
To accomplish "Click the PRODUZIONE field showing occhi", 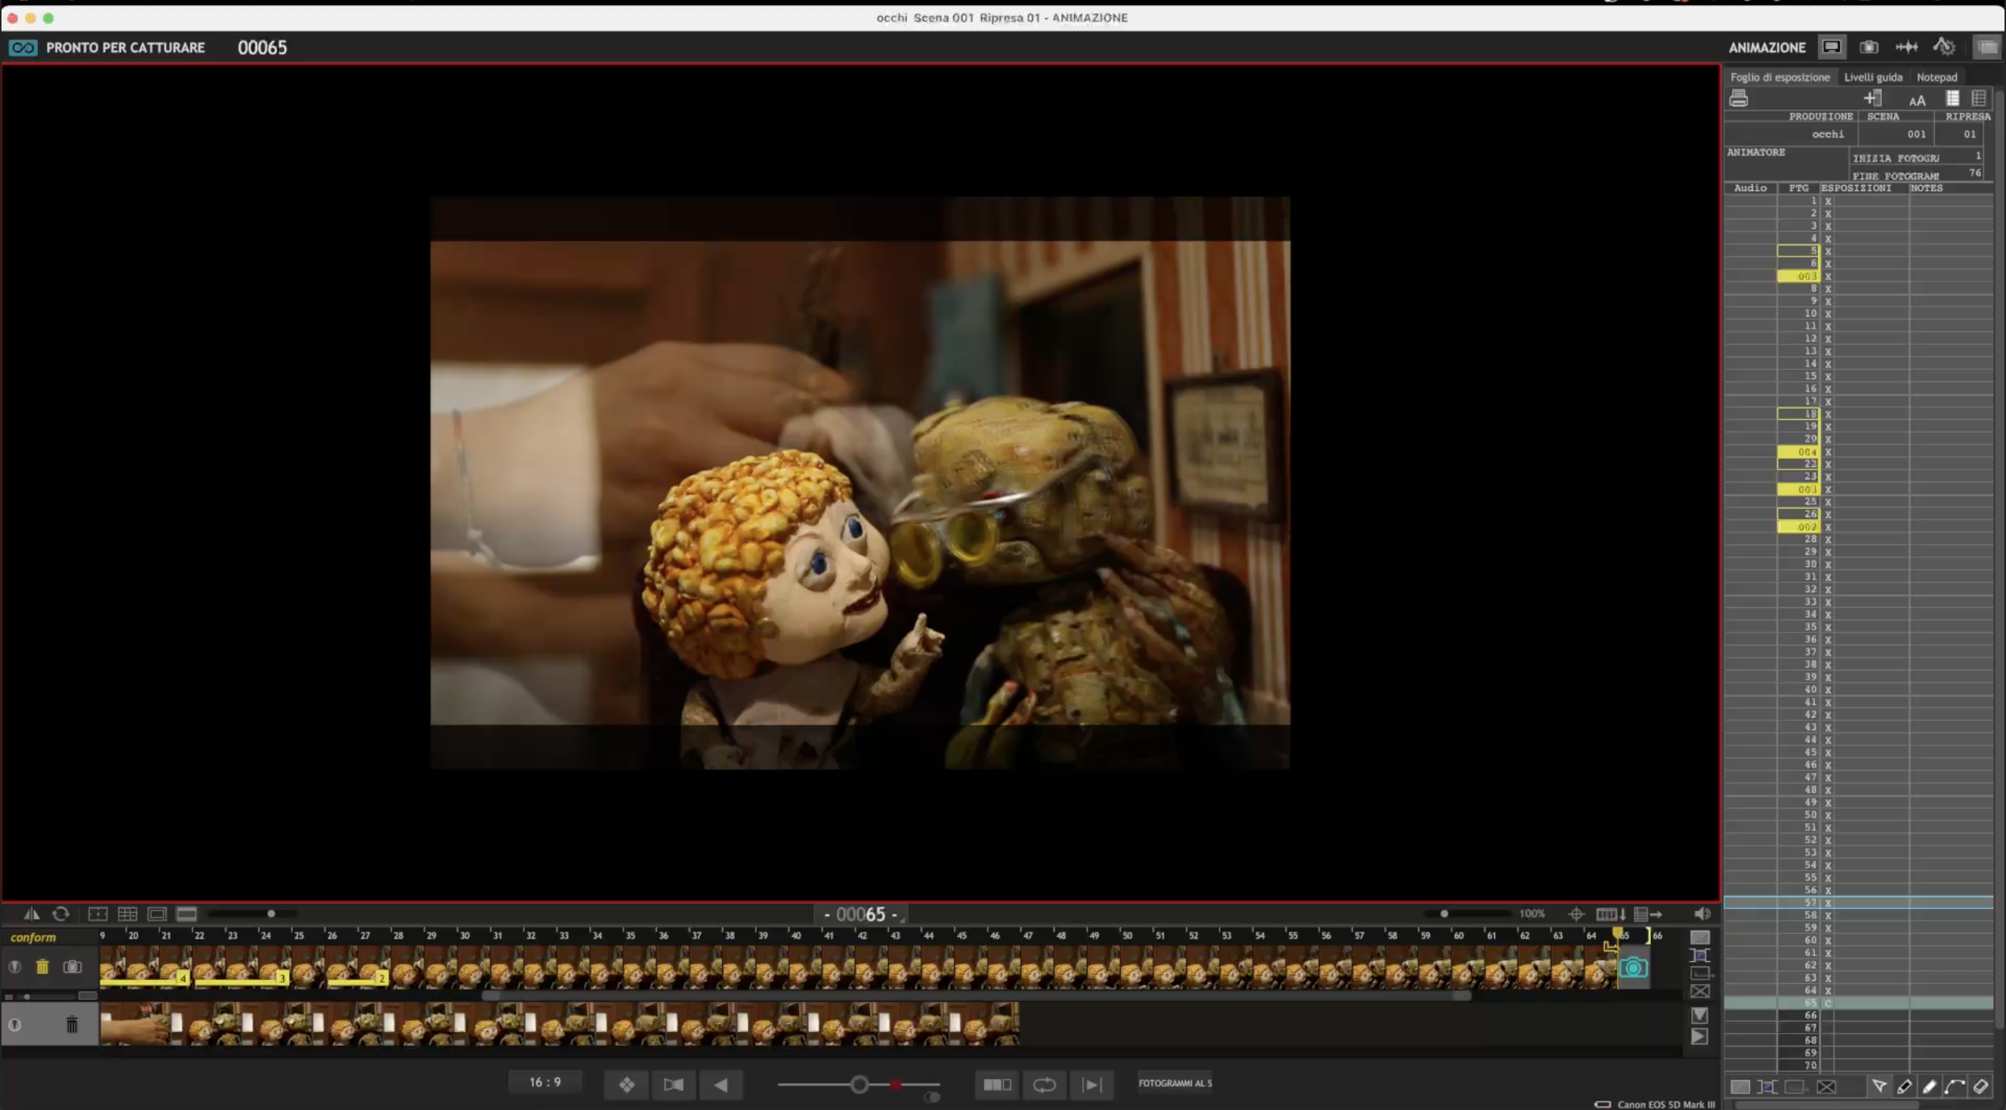I will pos(1792,134).
